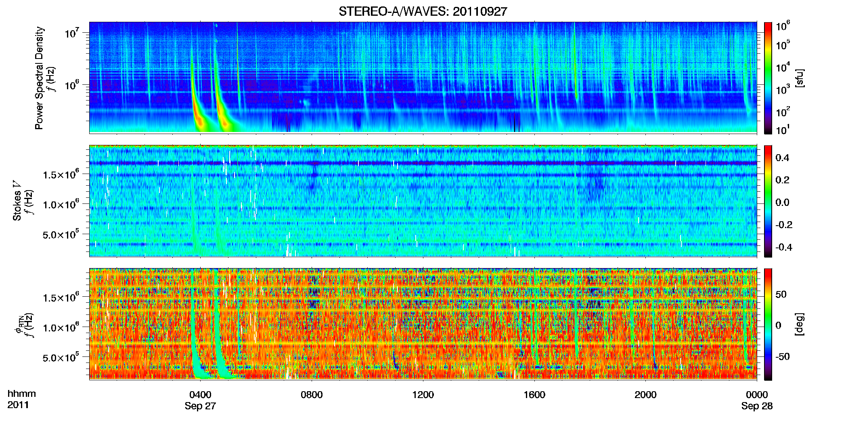
Task: Click the -0.4 tick on Stokes V colorbar
Action: click(x=783, y=247)
